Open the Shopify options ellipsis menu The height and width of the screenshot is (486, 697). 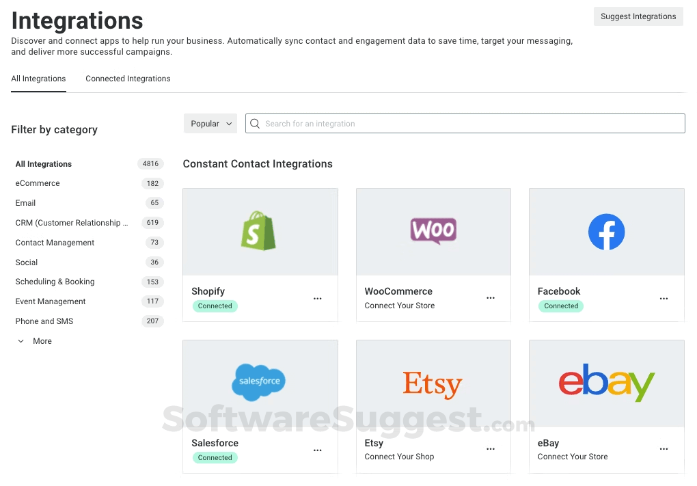(x=317, y=299)
